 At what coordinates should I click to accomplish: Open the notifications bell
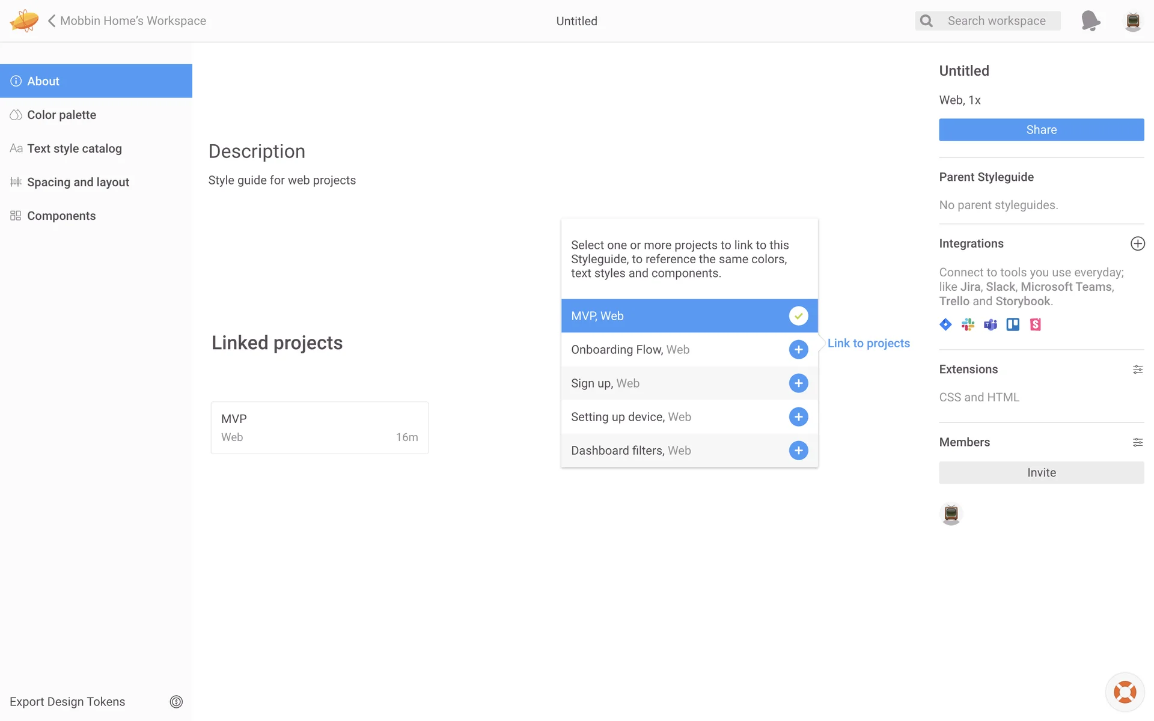[1090, 20]
